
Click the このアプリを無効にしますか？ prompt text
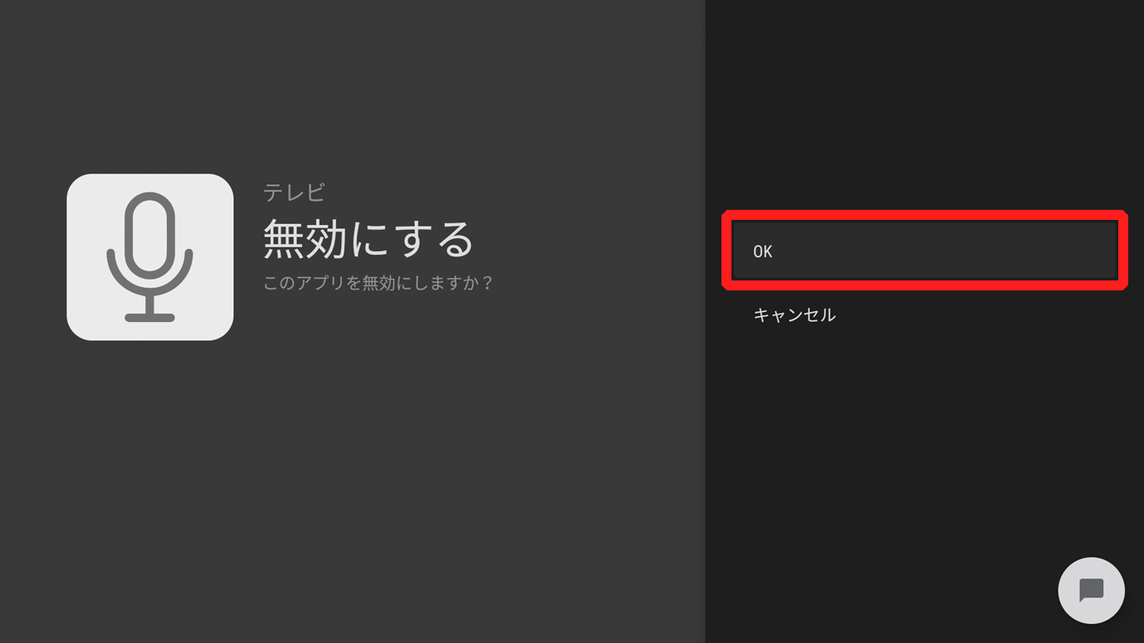pos(379,283)
